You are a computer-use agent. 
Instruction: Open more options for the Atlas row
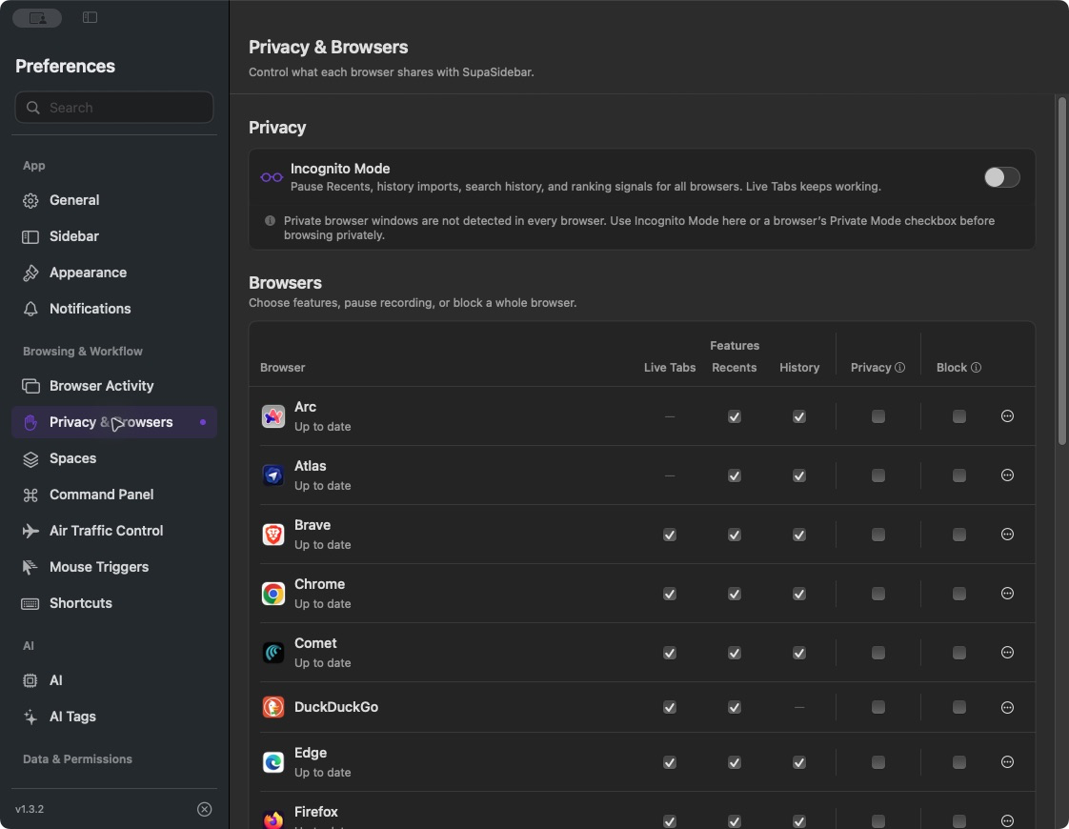[x=1007, y=475]
